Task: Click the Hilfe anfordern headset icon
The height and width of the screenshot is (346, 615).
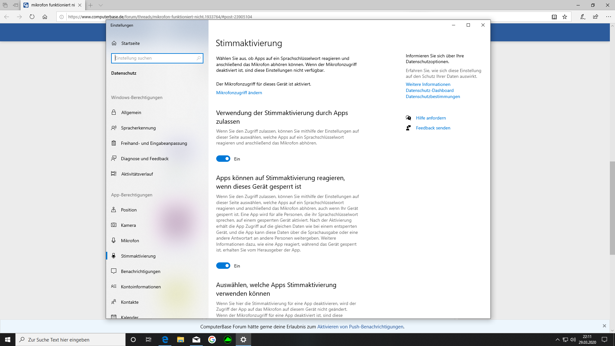Action: [409, 118]
